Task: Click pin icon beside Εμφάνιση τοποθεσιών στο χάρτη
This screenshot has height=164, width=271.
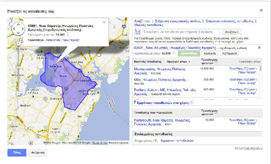Action: pos(135,102)
